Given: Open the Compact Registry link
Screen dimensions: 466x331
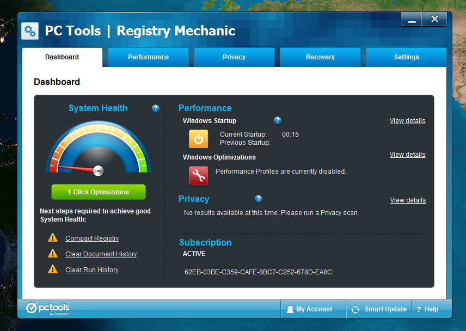Looking at the screenshot, I should click(92, 238).
